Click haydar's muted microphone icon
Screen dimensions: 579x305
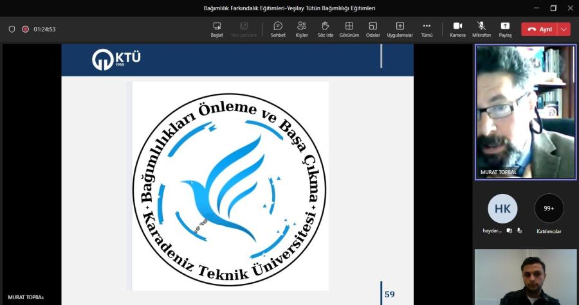(x=520, y=231)
